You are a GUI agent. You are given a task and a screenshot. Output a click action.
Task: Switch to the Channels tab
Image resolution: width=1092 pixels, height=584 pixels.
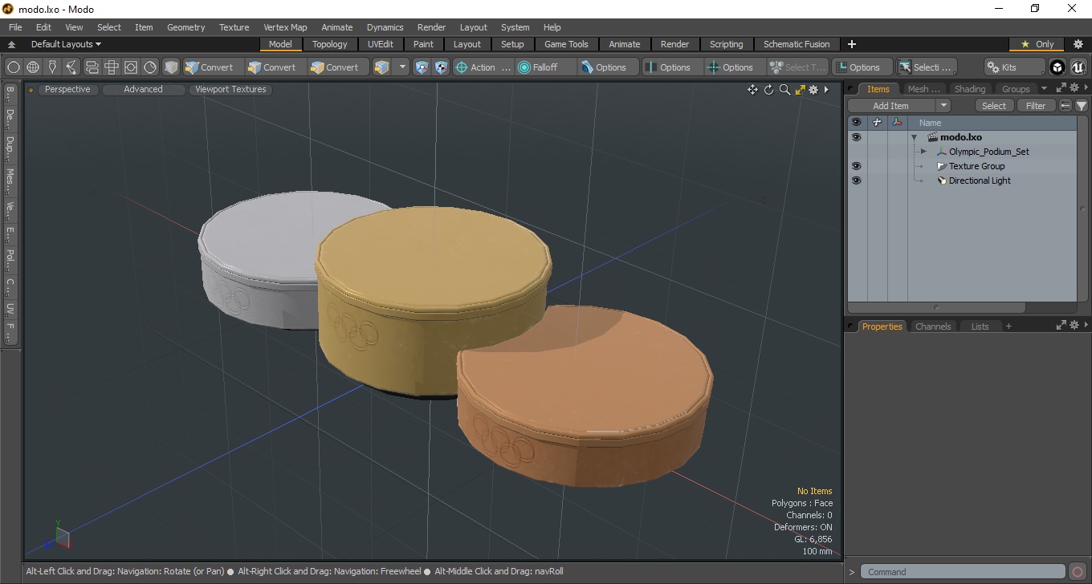click(x=933, y=326)
